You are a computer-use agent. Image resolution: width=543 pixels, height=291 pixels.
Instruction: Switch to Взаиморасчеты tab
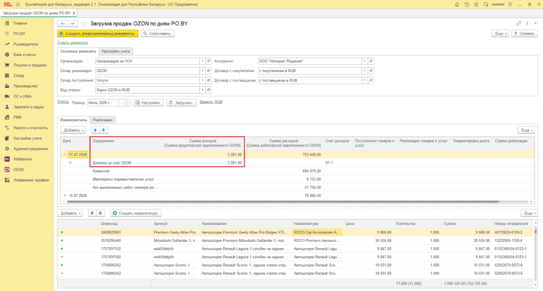coord(73,120)
